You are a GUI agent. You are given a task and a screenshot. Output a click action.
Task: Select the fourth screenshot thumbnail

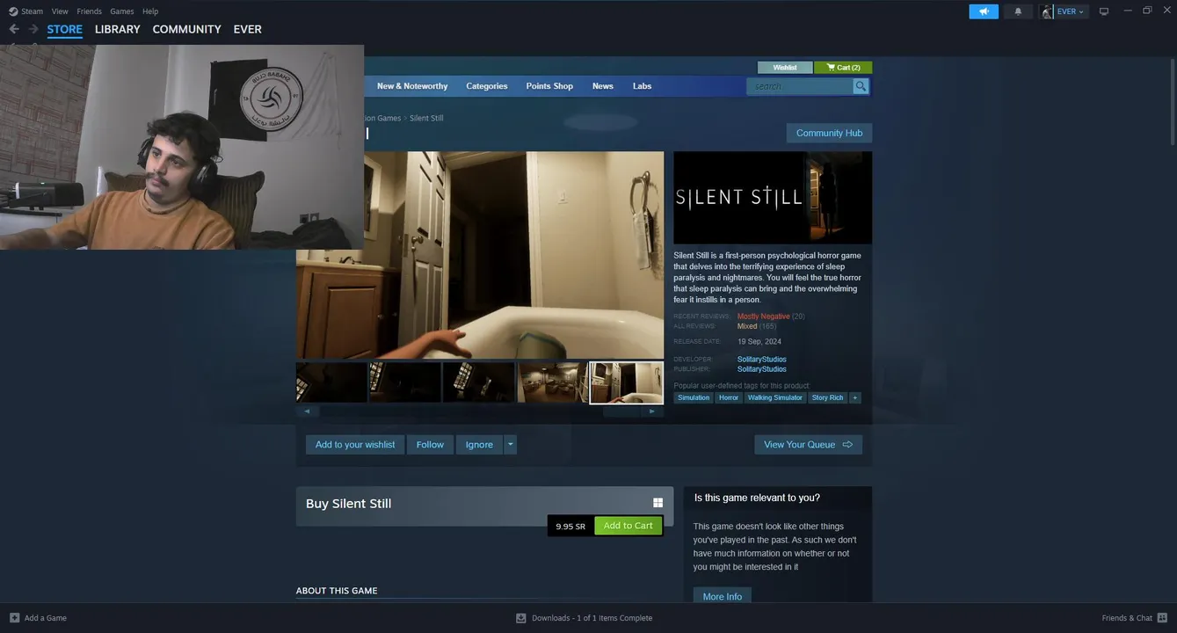553,382
